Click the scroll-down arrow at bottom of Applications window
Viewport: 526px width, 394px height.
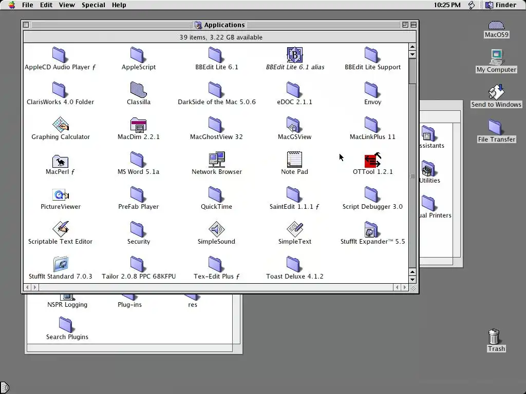[x=412, y=280]
